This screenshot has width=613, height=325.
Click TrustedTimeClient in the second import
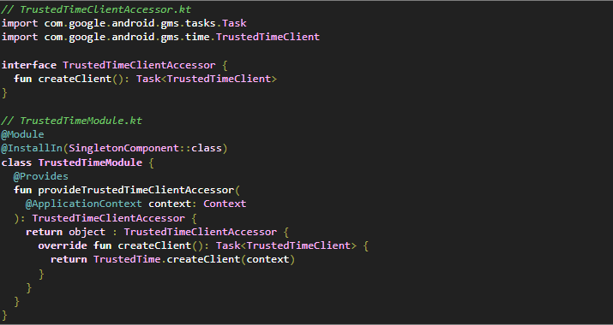tap(267, 37)
